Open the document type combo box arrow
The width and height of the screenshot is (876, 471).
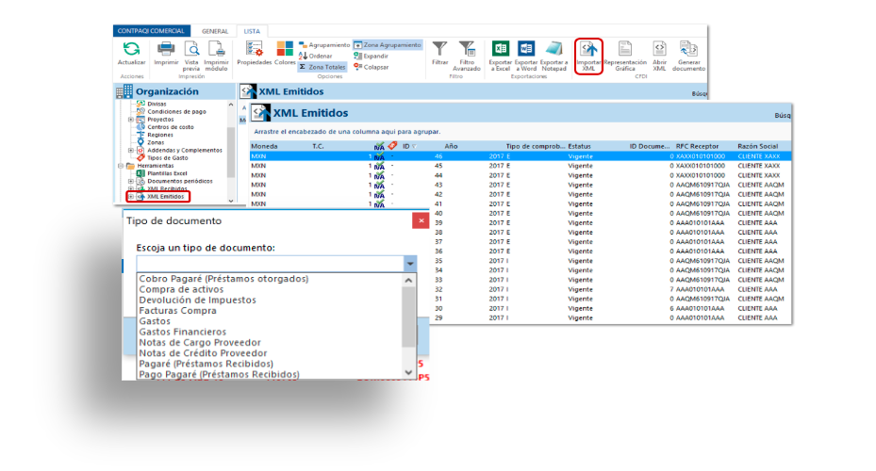[409, 264]
